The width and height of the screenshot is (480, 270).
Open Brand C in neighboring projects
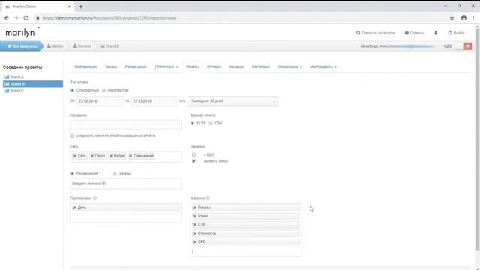(14, 91)
